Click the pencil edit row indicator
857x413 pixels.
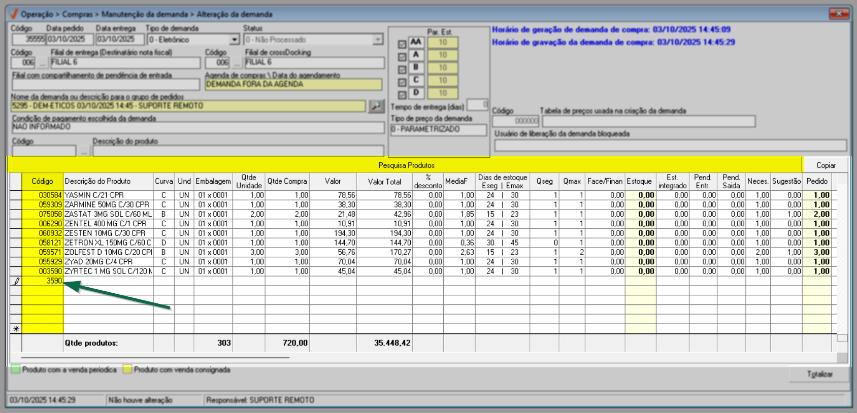[16, 281]
